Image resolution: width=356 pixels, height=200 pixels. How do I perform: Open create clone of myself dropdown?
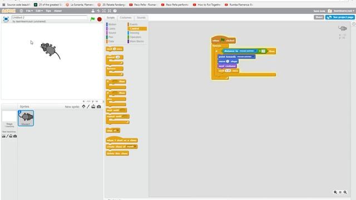tap(132, 147)
